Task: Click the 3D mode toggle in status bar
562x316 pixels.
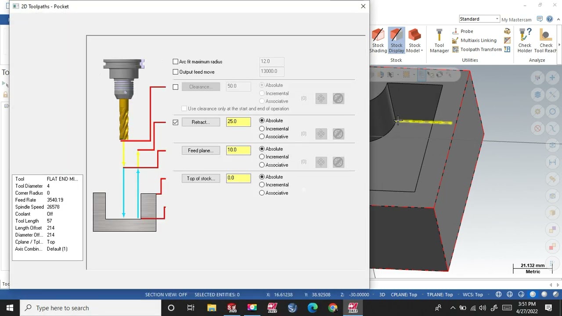Action: click(382, 294)
